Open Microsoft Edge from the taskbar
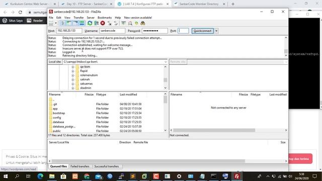The height and width of the screenshot is (181, 322). click(40, 176)
